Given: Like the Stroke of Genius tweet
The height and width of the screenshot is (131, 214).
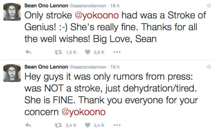Looking at the screenshot, I should (88, 52).
